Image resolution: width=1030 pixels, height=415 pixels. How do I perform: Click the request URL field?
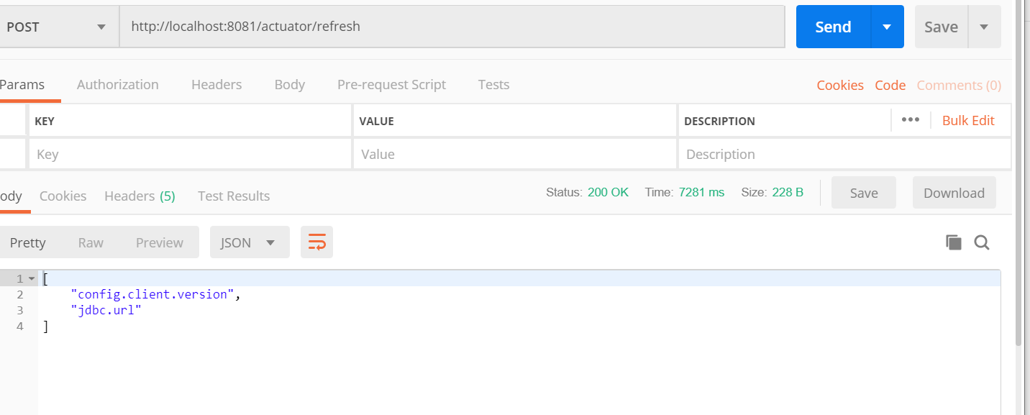pos(452,27)
